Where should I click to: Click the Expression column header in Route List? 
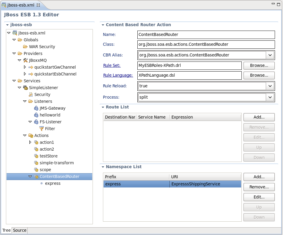(x=205, y=117)
